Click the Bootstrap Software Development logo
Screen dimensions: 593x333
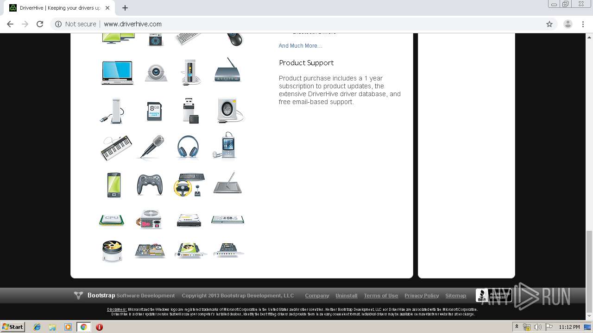[124, 296]
